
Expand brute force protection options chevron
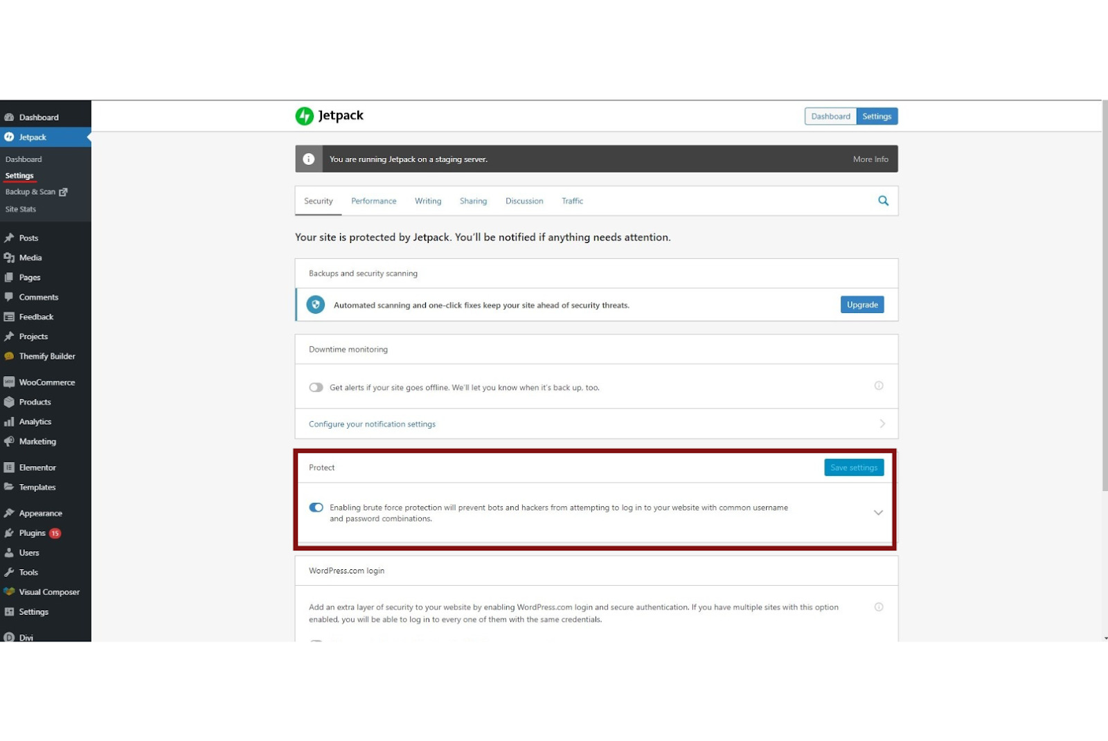[x=878, y=513]
